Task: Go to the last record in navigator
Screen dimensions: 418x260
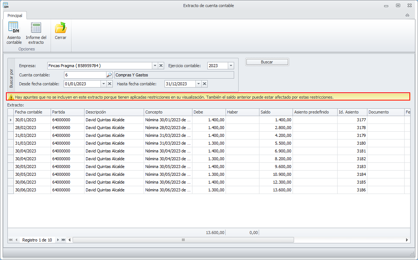Action: (64, 240)
